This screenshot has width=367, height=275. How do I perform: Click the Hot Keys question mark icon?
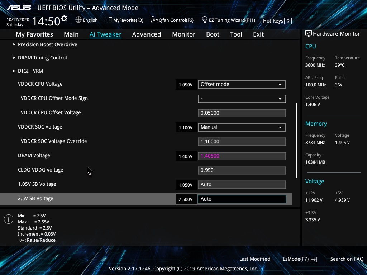click(288, 21)
